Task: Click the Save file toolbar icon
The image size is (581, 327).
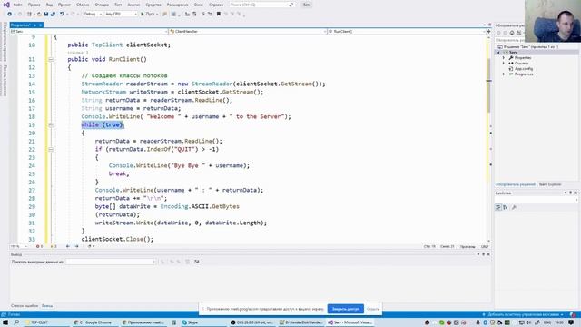Action: coord(46,15)
